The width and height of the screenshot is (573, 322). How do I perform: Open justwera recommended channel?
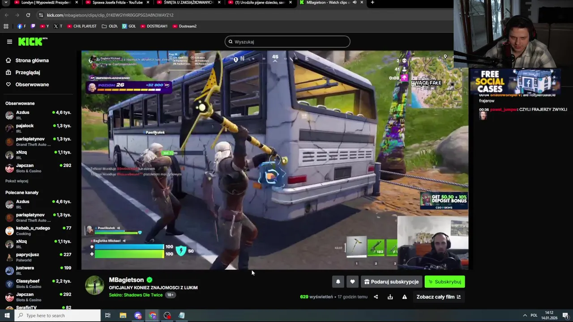(x=38, y=271)
